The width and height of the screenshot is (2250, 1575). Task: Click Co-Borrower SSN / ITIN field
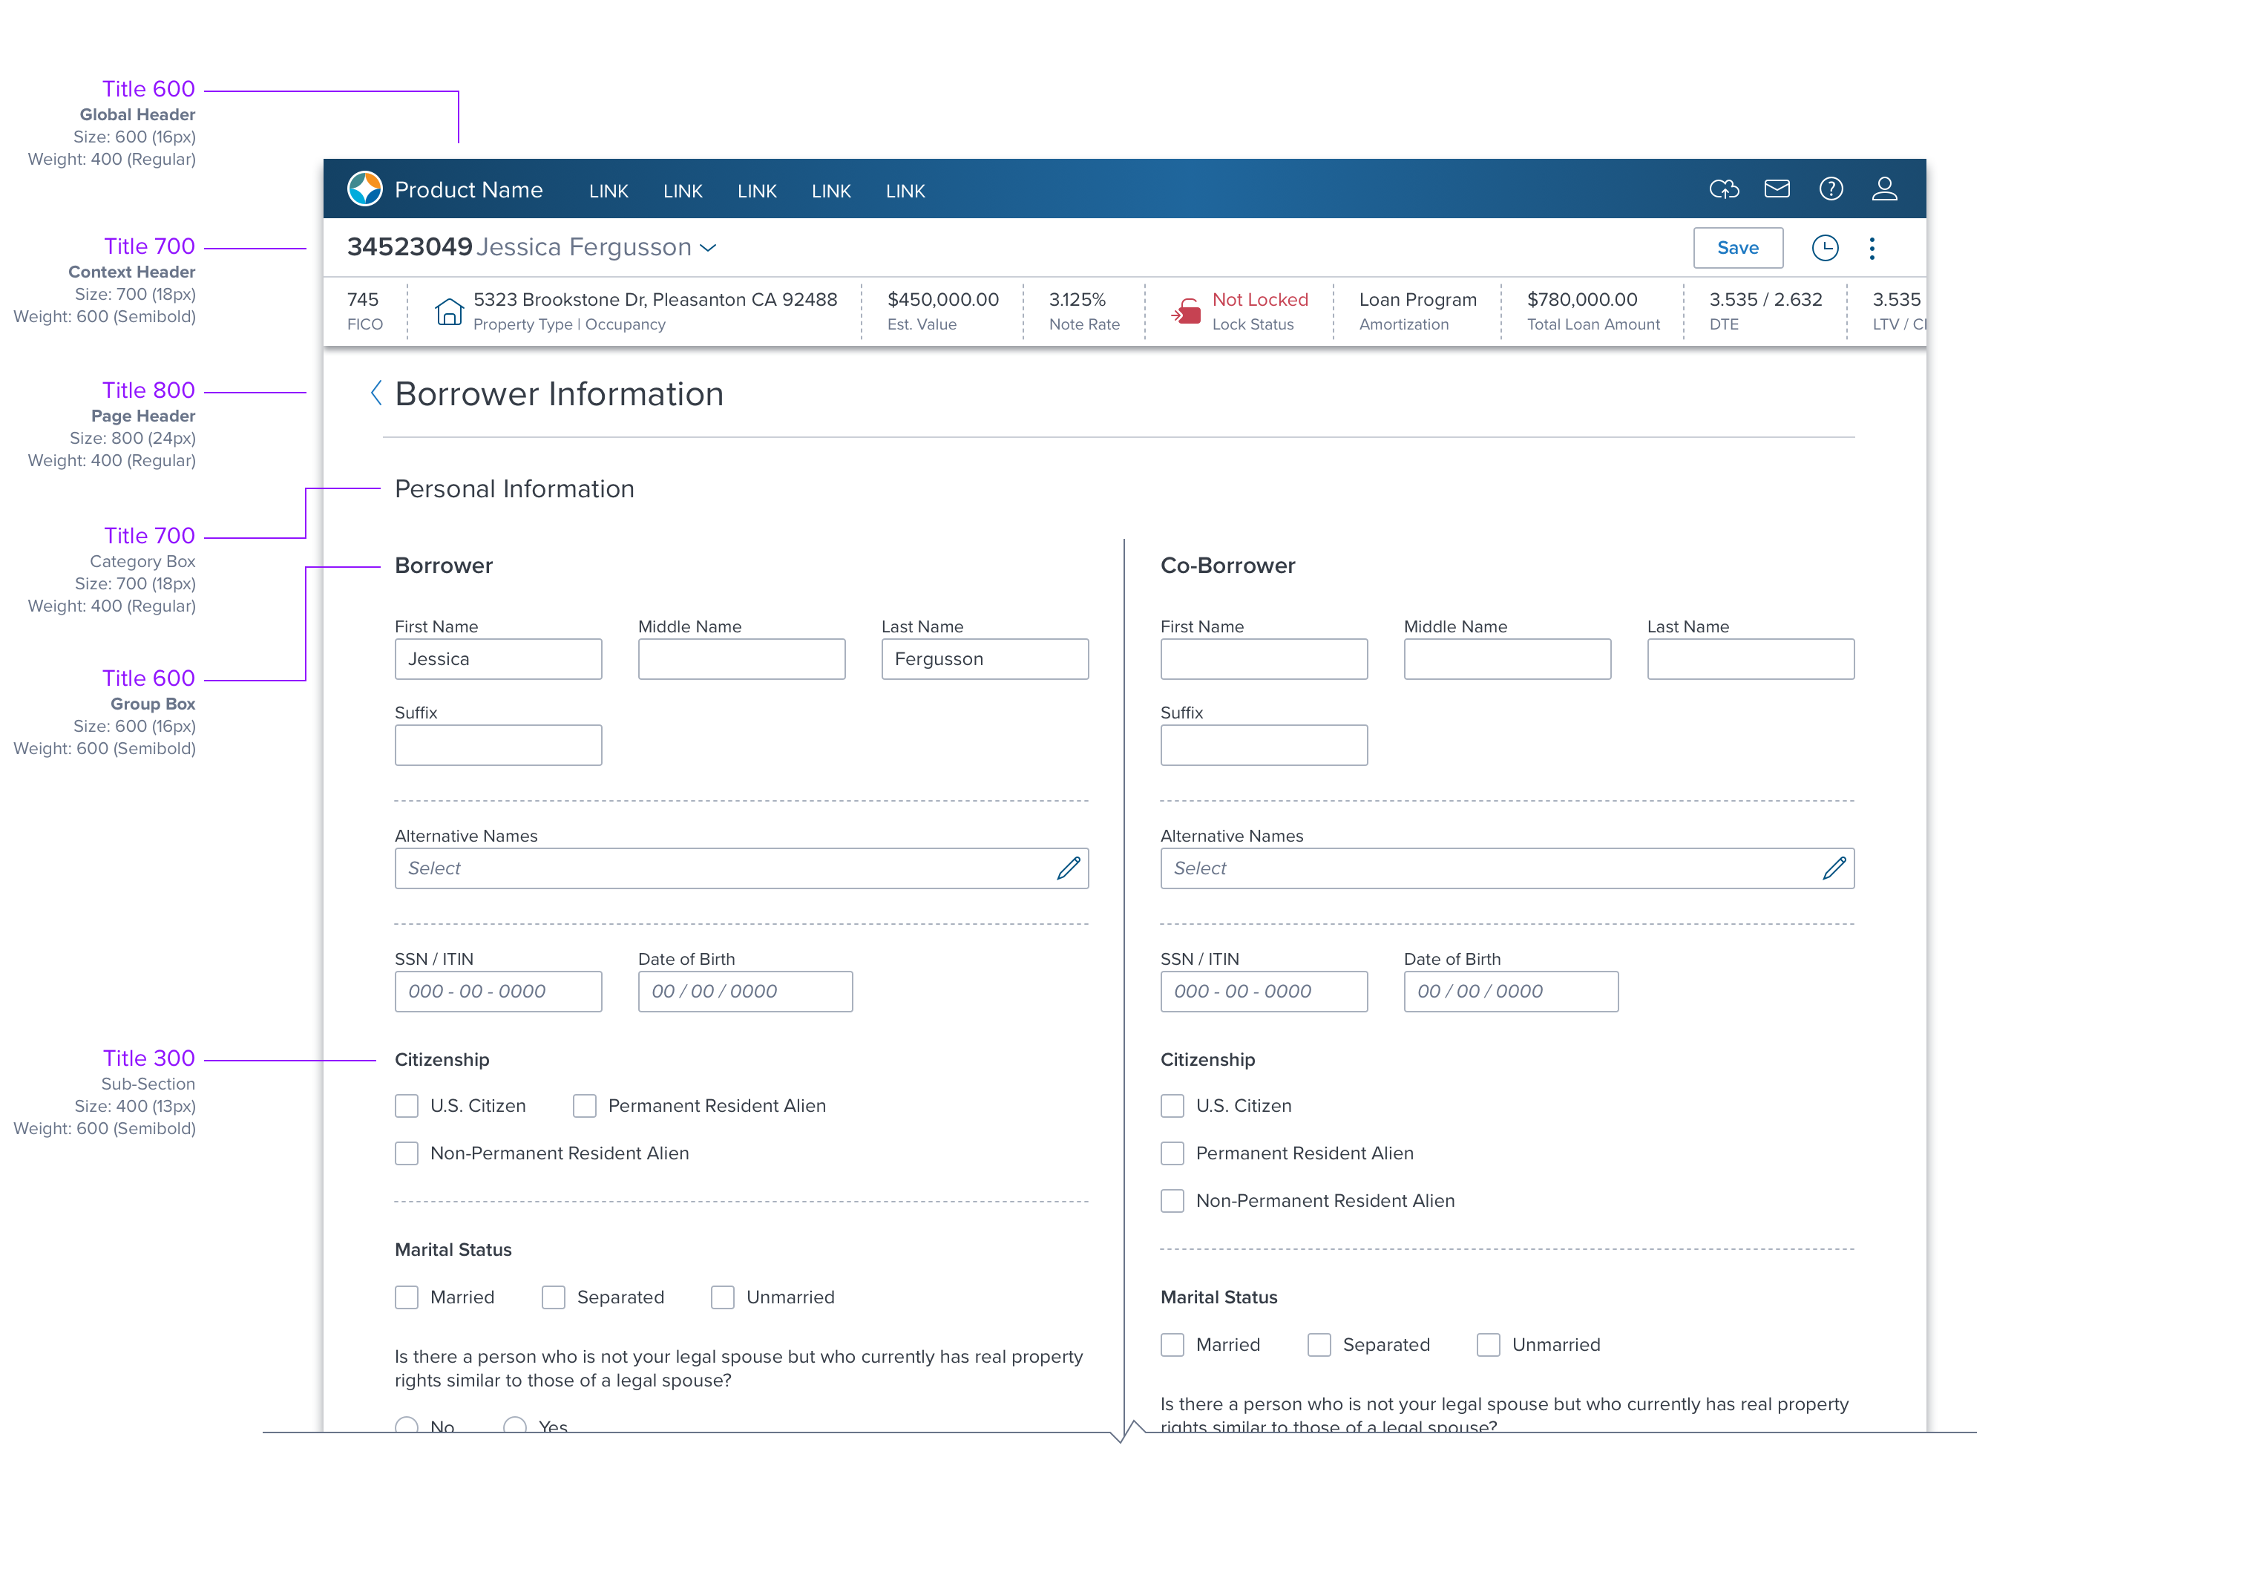(x=1263, y=991)
